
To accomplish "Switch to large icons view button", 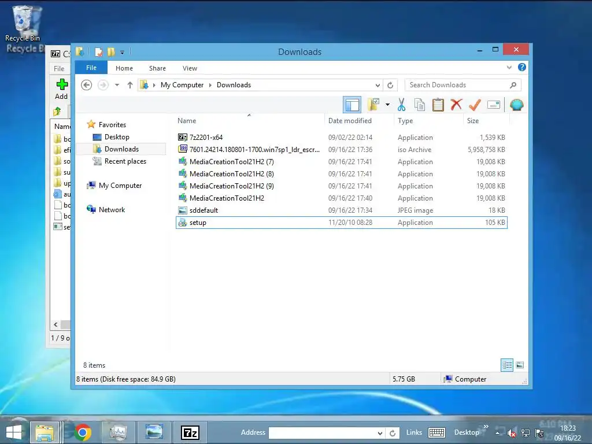I will pyautogui.click(x=520, y=365).
